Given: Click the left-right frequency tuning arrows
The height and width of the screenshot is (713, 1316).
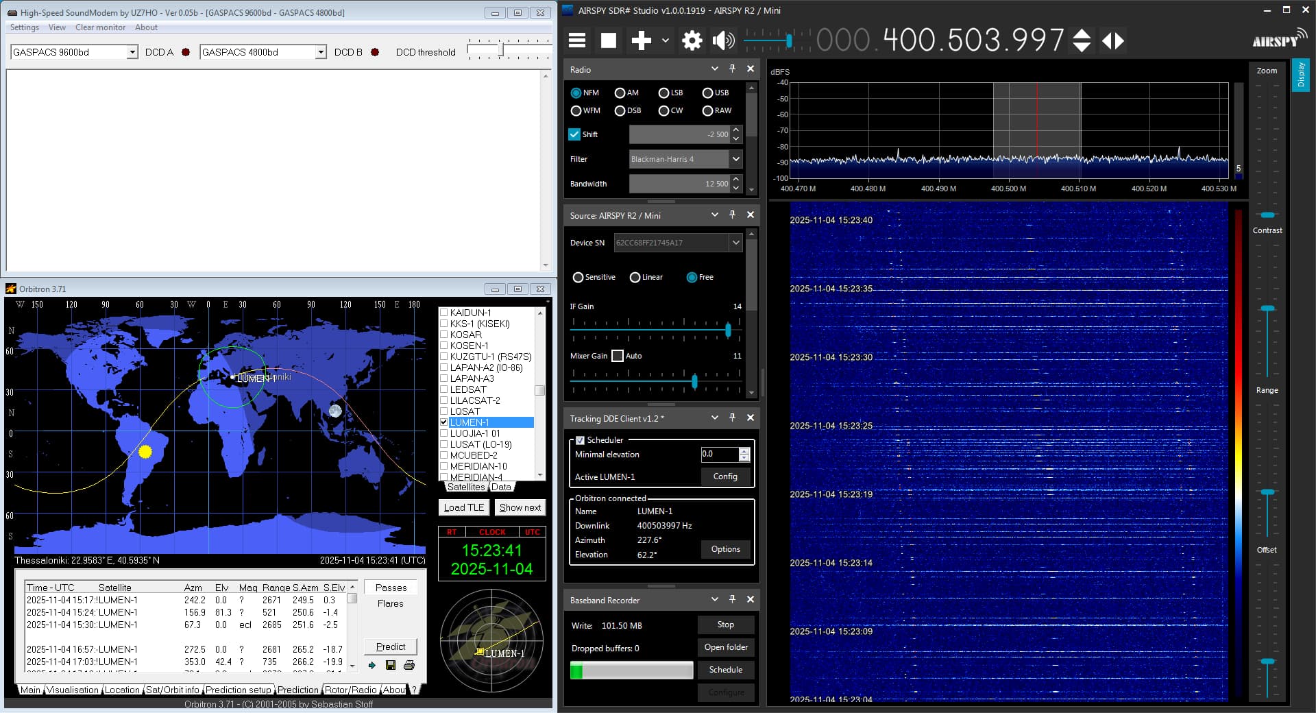Looking at the screenshot, I should 1112,40.
